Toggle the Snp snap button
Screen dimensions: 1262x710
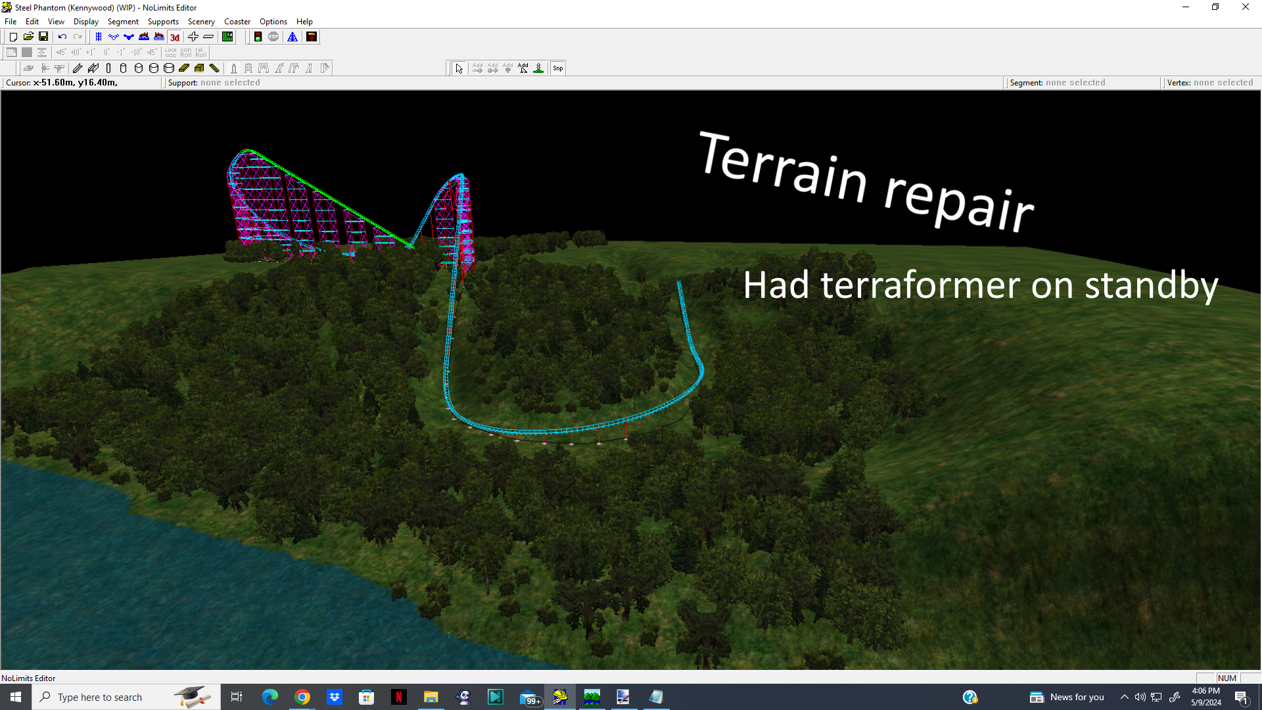pyautogui.click(x=558, y=68)
